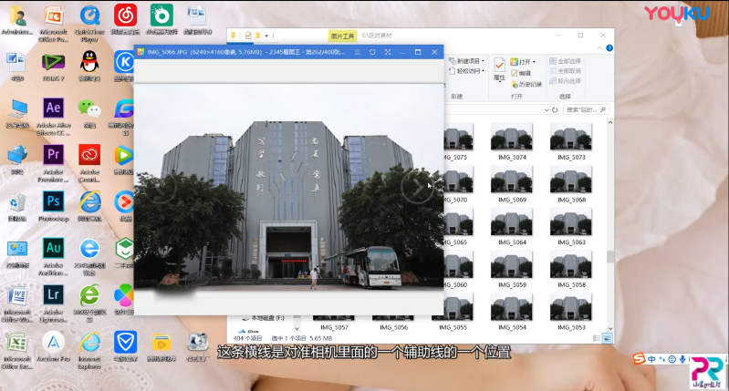Click properties checkmark in Explorer quick access toolbar
The height and width of the screenshot is (391, 729).
click(x=248, y=36)
